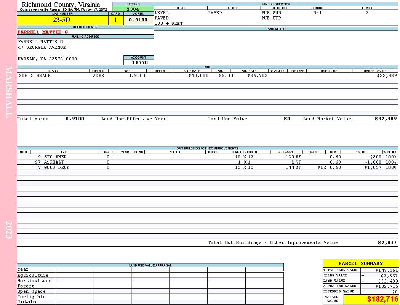The height and width of the screenshot is (305, 400).
Task: Click the PUB WTR utilities entry
Action: coord(271,18)
